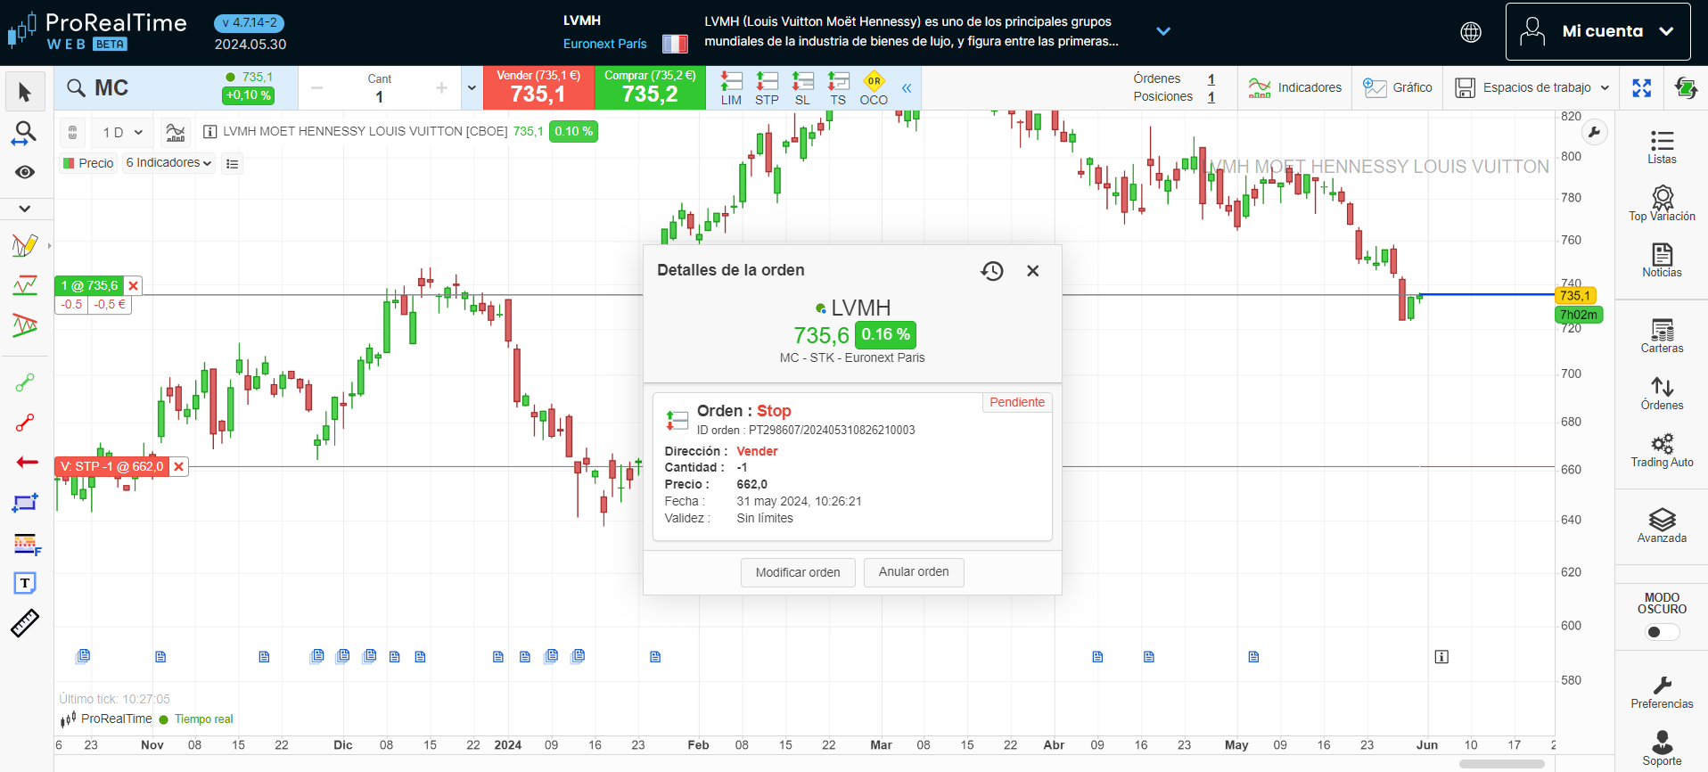Click the chart style icon

pyautogui.click(x=176, y=132)
